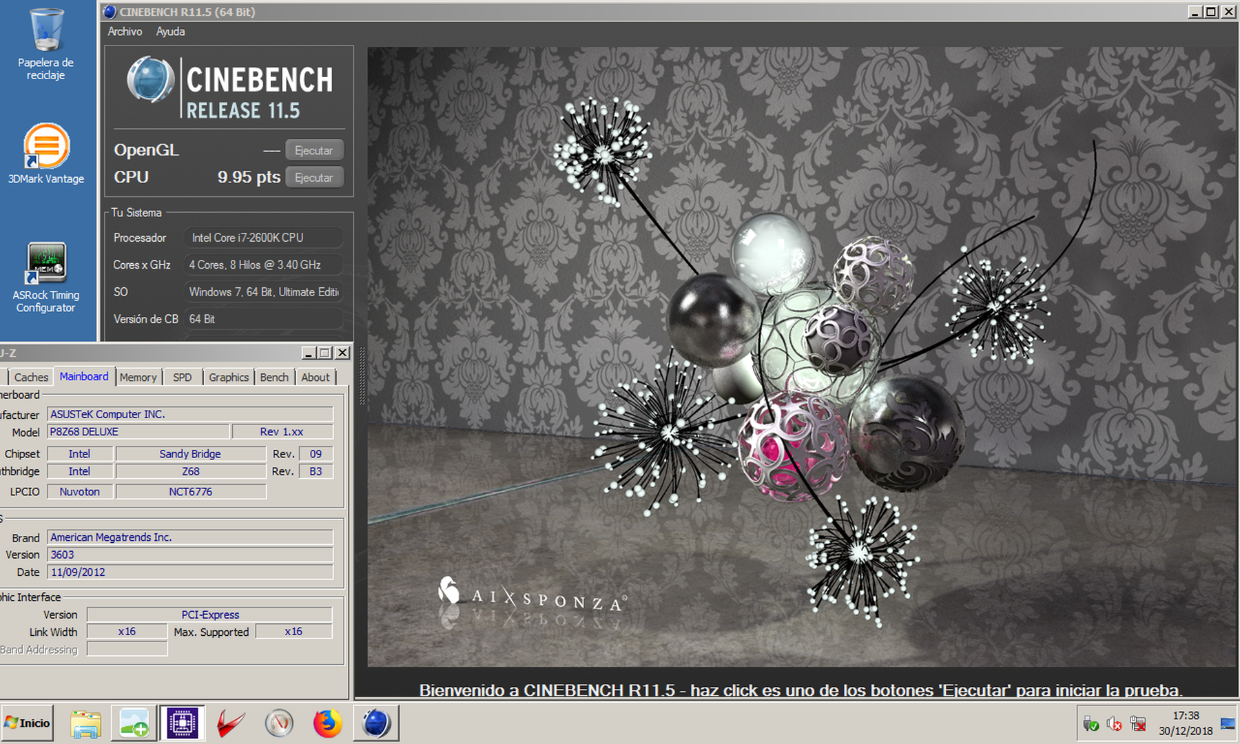Screen dimensions: 1240x744
Task: Click the Versión de CB 64 Bit field
Action: (264, 319)
